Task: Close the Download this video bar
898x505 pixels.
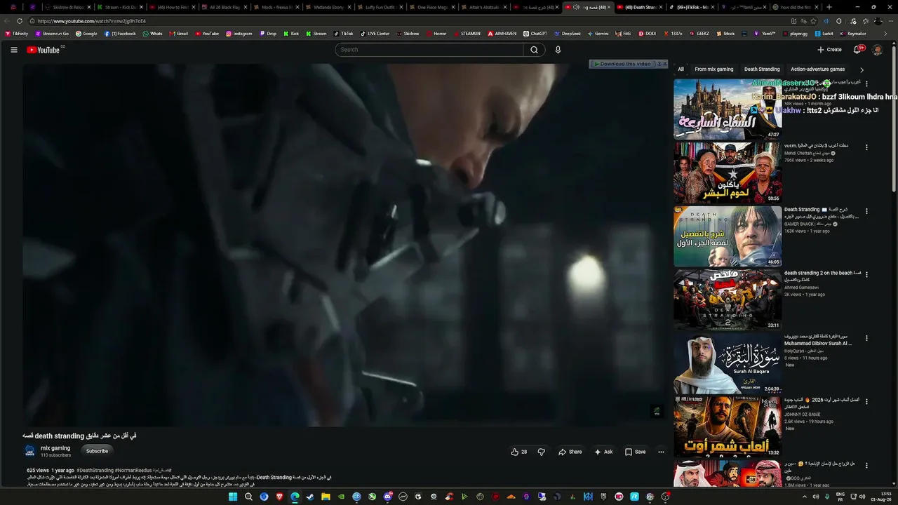Action: 665,64
